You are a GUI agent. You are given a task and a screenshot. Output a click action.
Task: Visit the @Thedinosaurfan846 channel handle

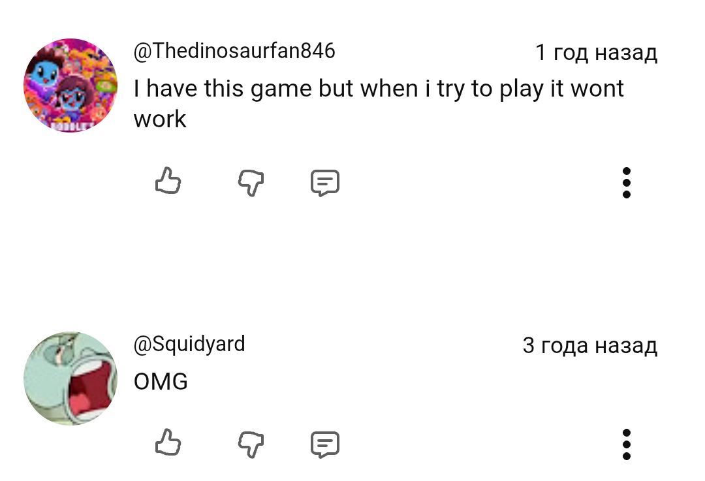coord(234,51)
